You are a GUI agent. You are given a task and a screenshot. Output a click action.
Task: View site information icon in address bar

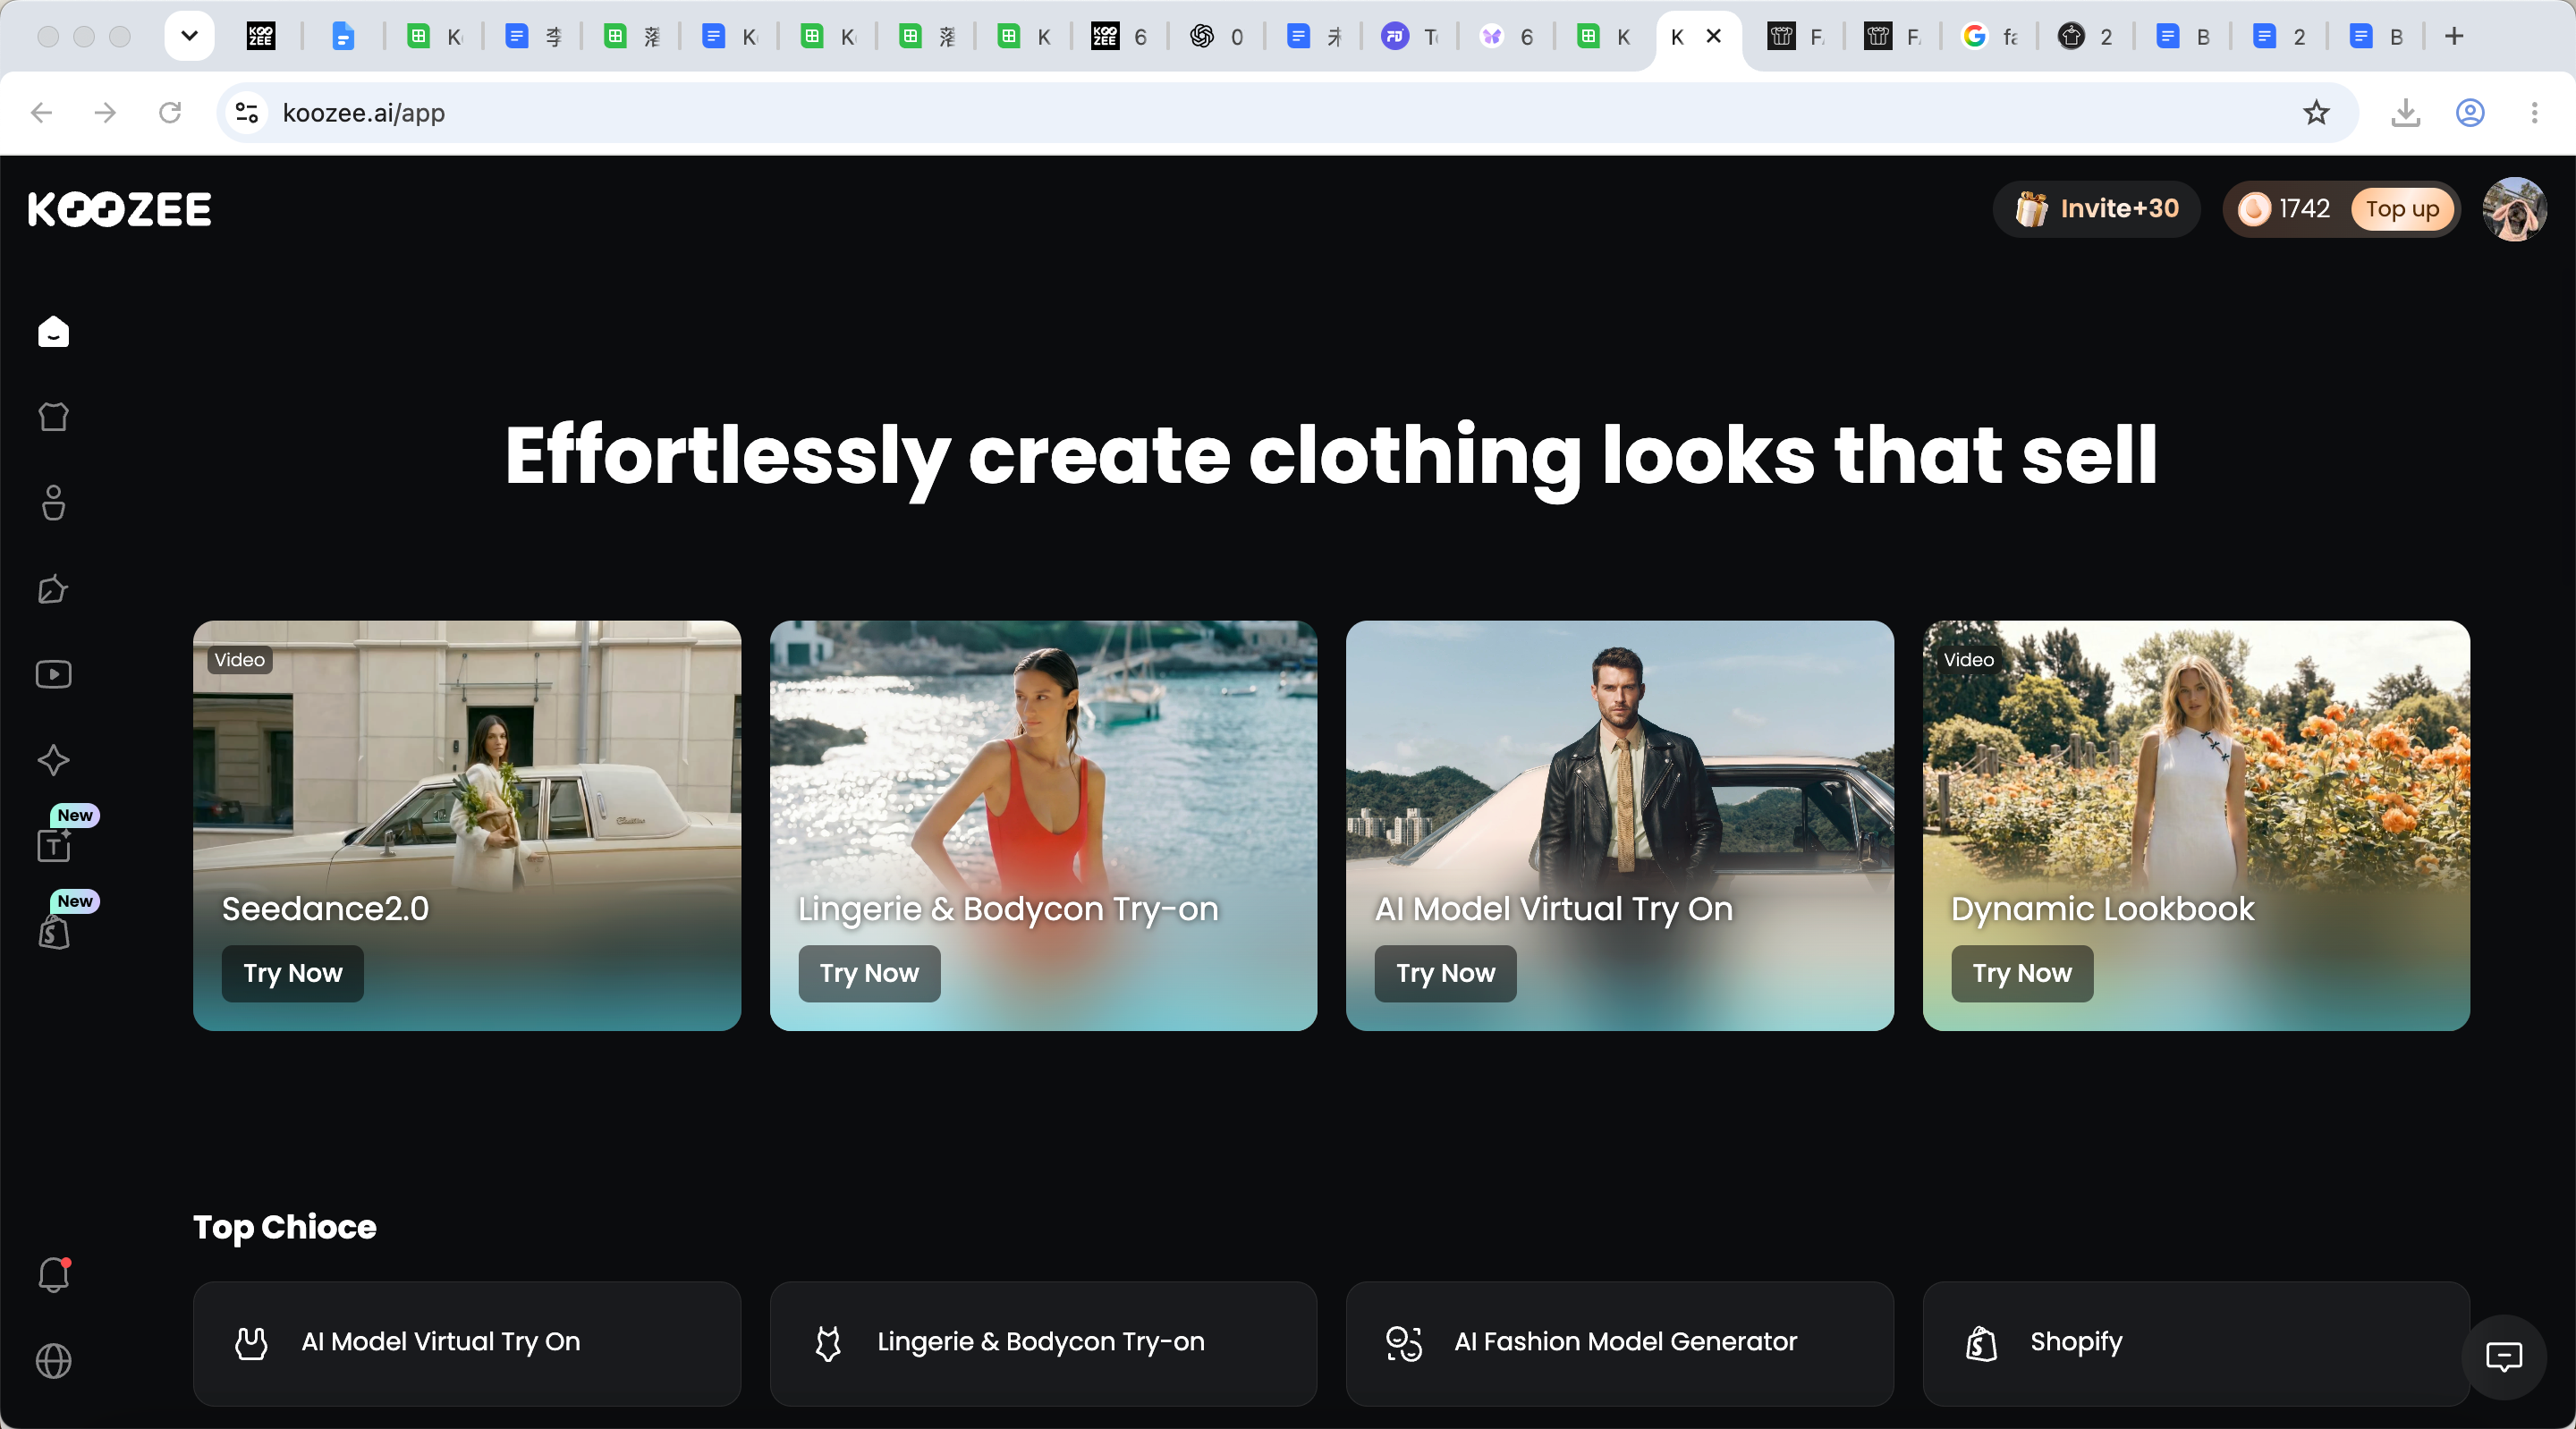click(247, 113)
